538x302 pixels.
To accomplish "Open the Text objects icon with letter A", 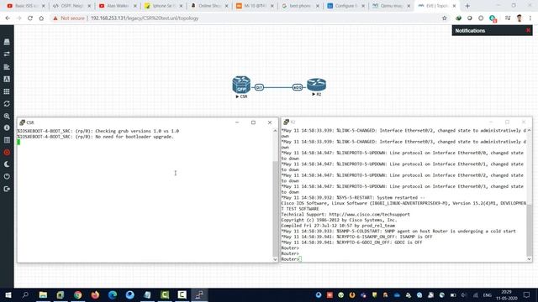I will pos(7,79).
